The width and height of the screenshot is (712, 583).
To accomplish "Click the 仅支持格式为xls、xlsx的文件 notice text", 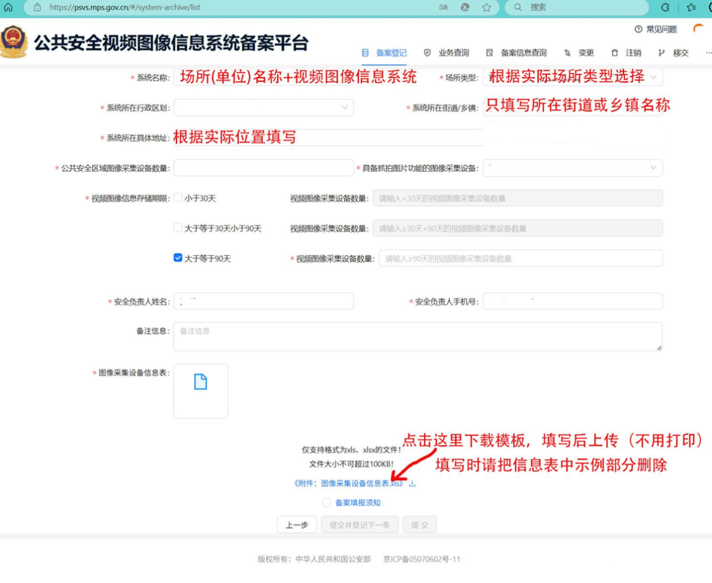I will pyautogui.click(x=351, y=450).
